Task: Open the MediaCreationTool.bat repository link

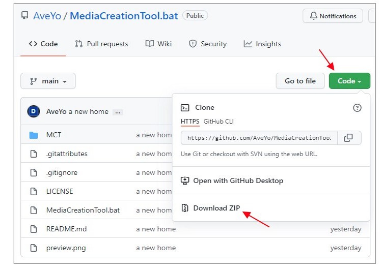Action: pos(124,16)
